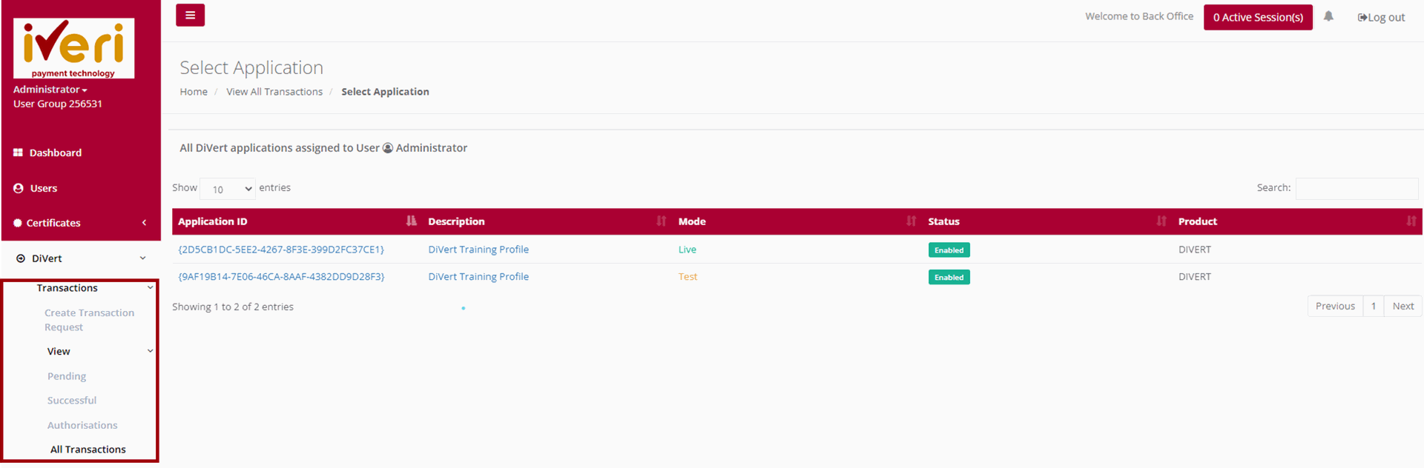This screenshot has height=468, width=1424.
Task: Select pagination page 1
Action: tap(1374, 306)
